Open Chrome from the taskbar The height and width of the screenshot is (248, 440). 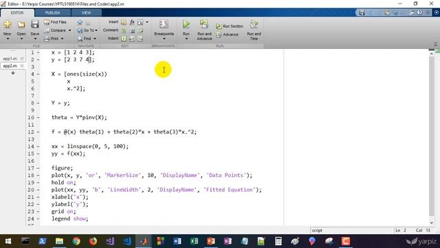[76, 241]
